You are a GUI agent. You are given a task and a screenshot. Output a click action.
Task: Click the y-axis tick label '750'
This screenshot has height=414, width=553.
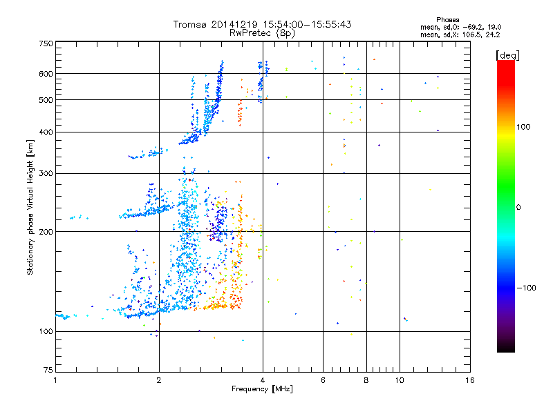46,43
